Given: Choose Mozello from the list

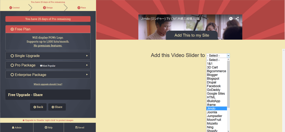Looking at the screenshot, I should coord(217,123).
